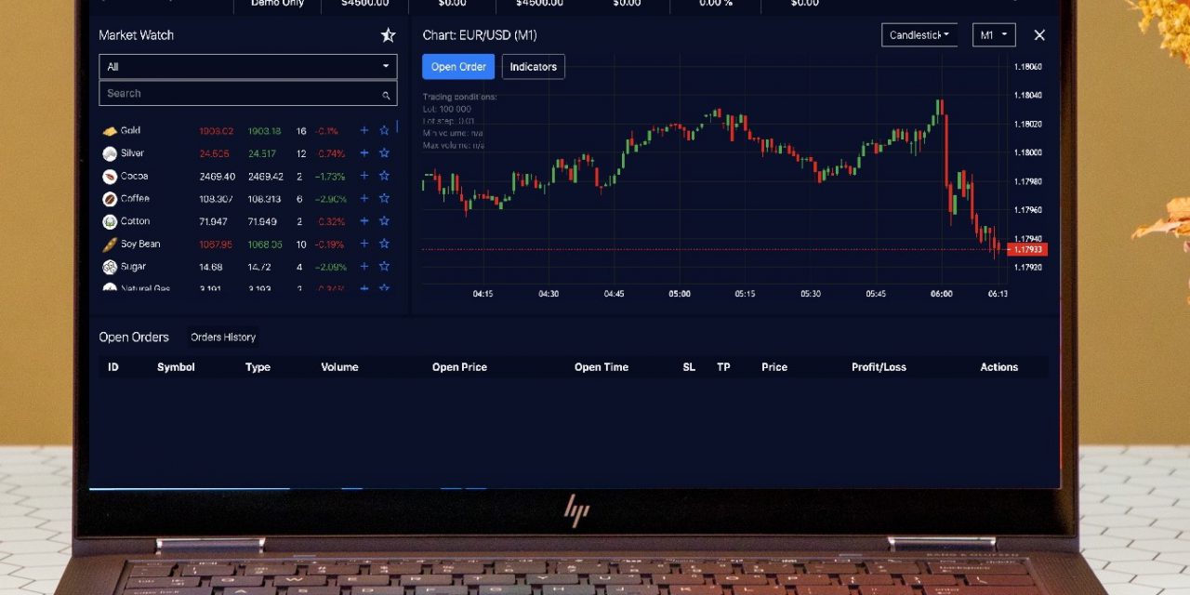
Task: Click Coffee change value -2.90%
Action: coord(330,199)
